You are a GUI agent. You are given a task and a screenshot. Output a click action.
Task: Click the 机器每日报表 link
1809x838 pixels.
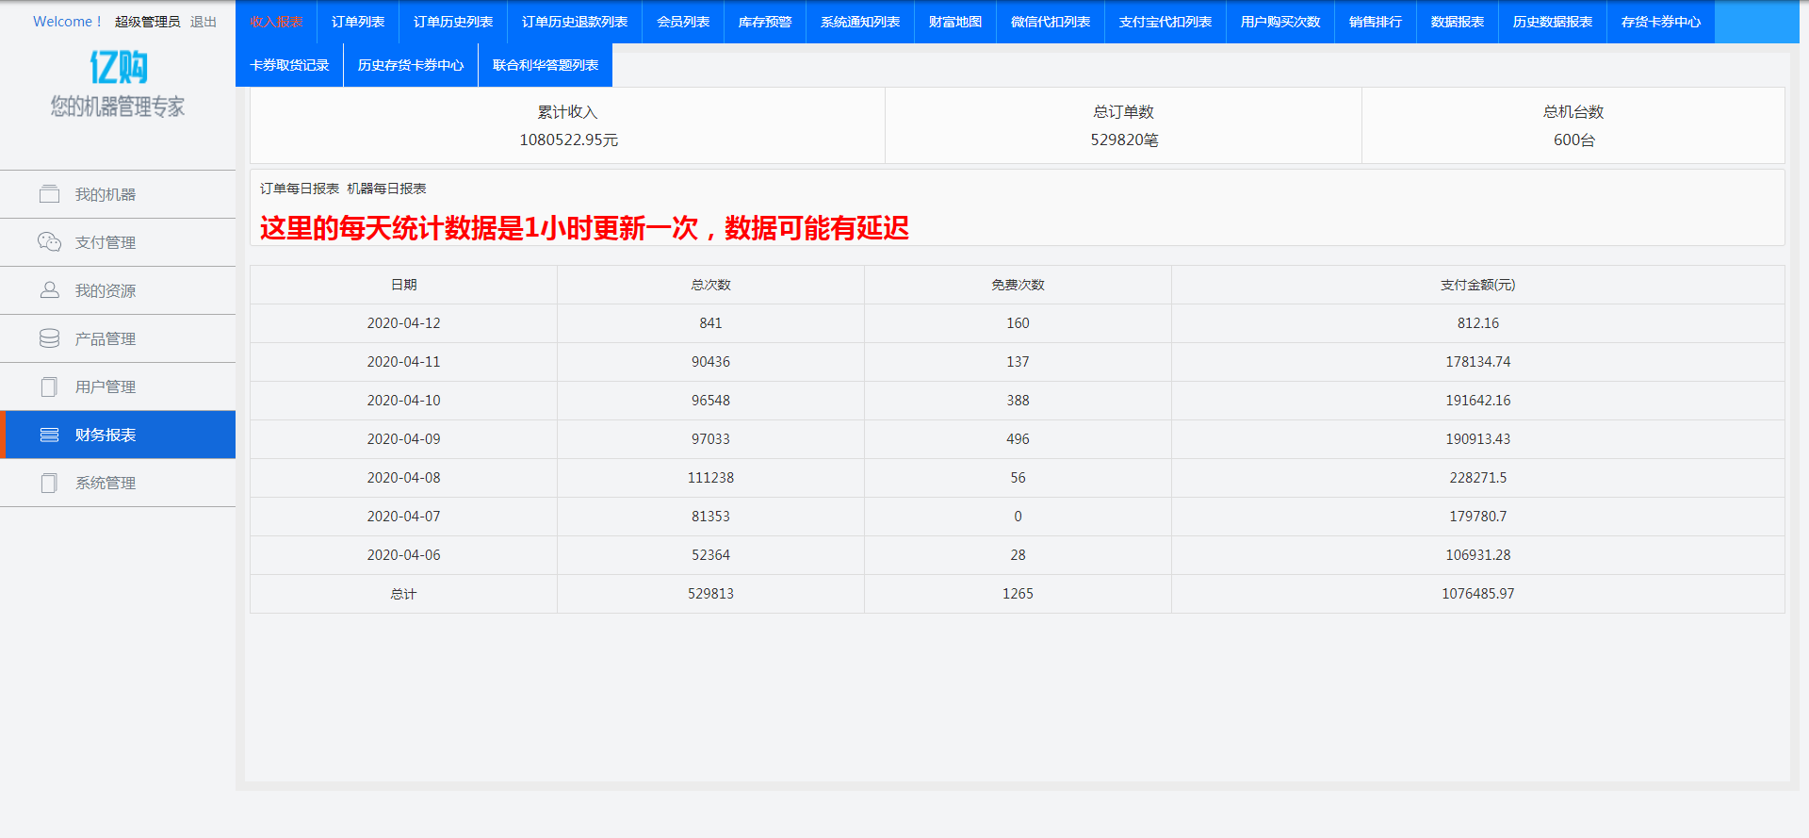tap(386, 189)
